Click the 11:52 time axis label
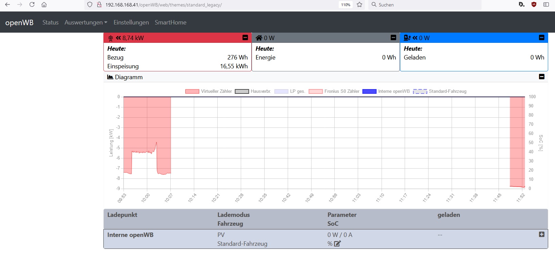The image size is (555, 257). coord(521,198)
